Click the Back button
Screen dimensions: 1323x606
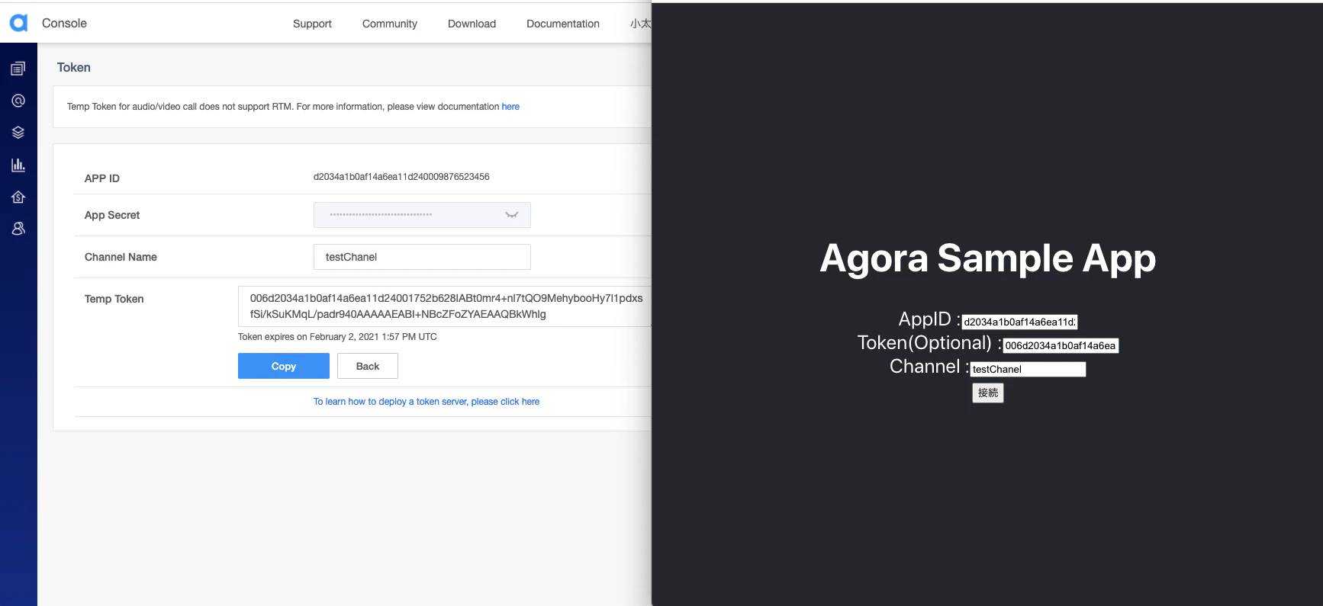[368, 366]
